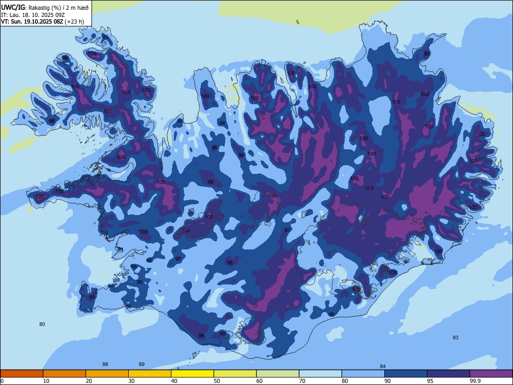
Task: Click the title text 'Rakastig (%) í 2 m hæð'
Action: (x=58, y=8)
